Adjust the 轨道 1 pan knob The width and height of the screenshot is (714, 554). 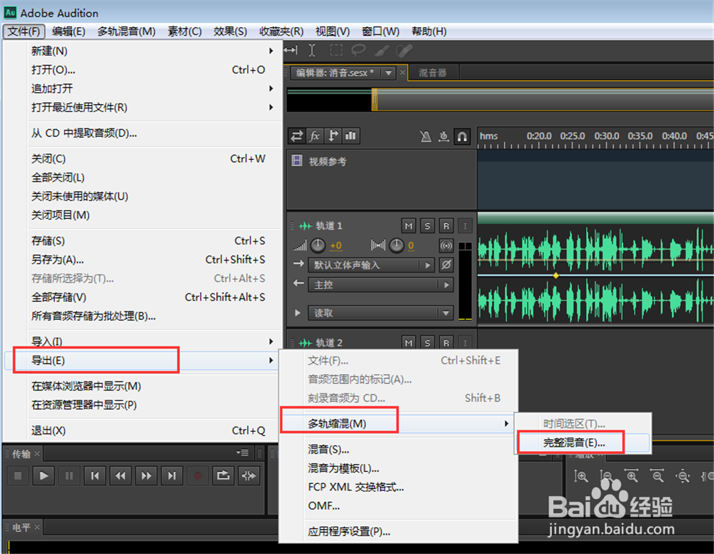396,246
